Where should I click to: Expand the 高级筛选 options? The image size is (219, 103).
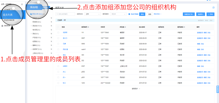click(x=157, y=14)
